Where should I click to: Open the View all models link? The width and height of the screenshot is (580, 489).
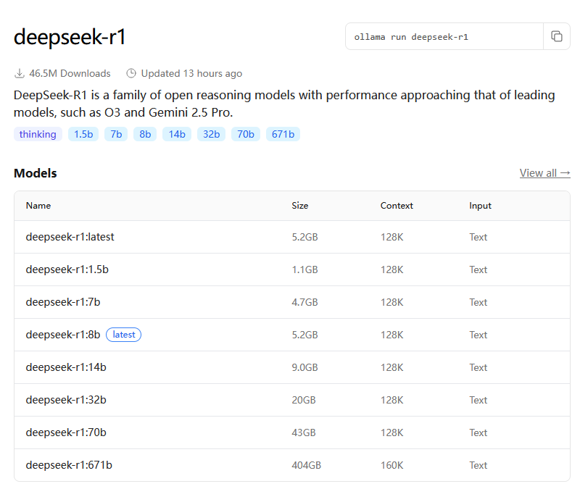544,173
